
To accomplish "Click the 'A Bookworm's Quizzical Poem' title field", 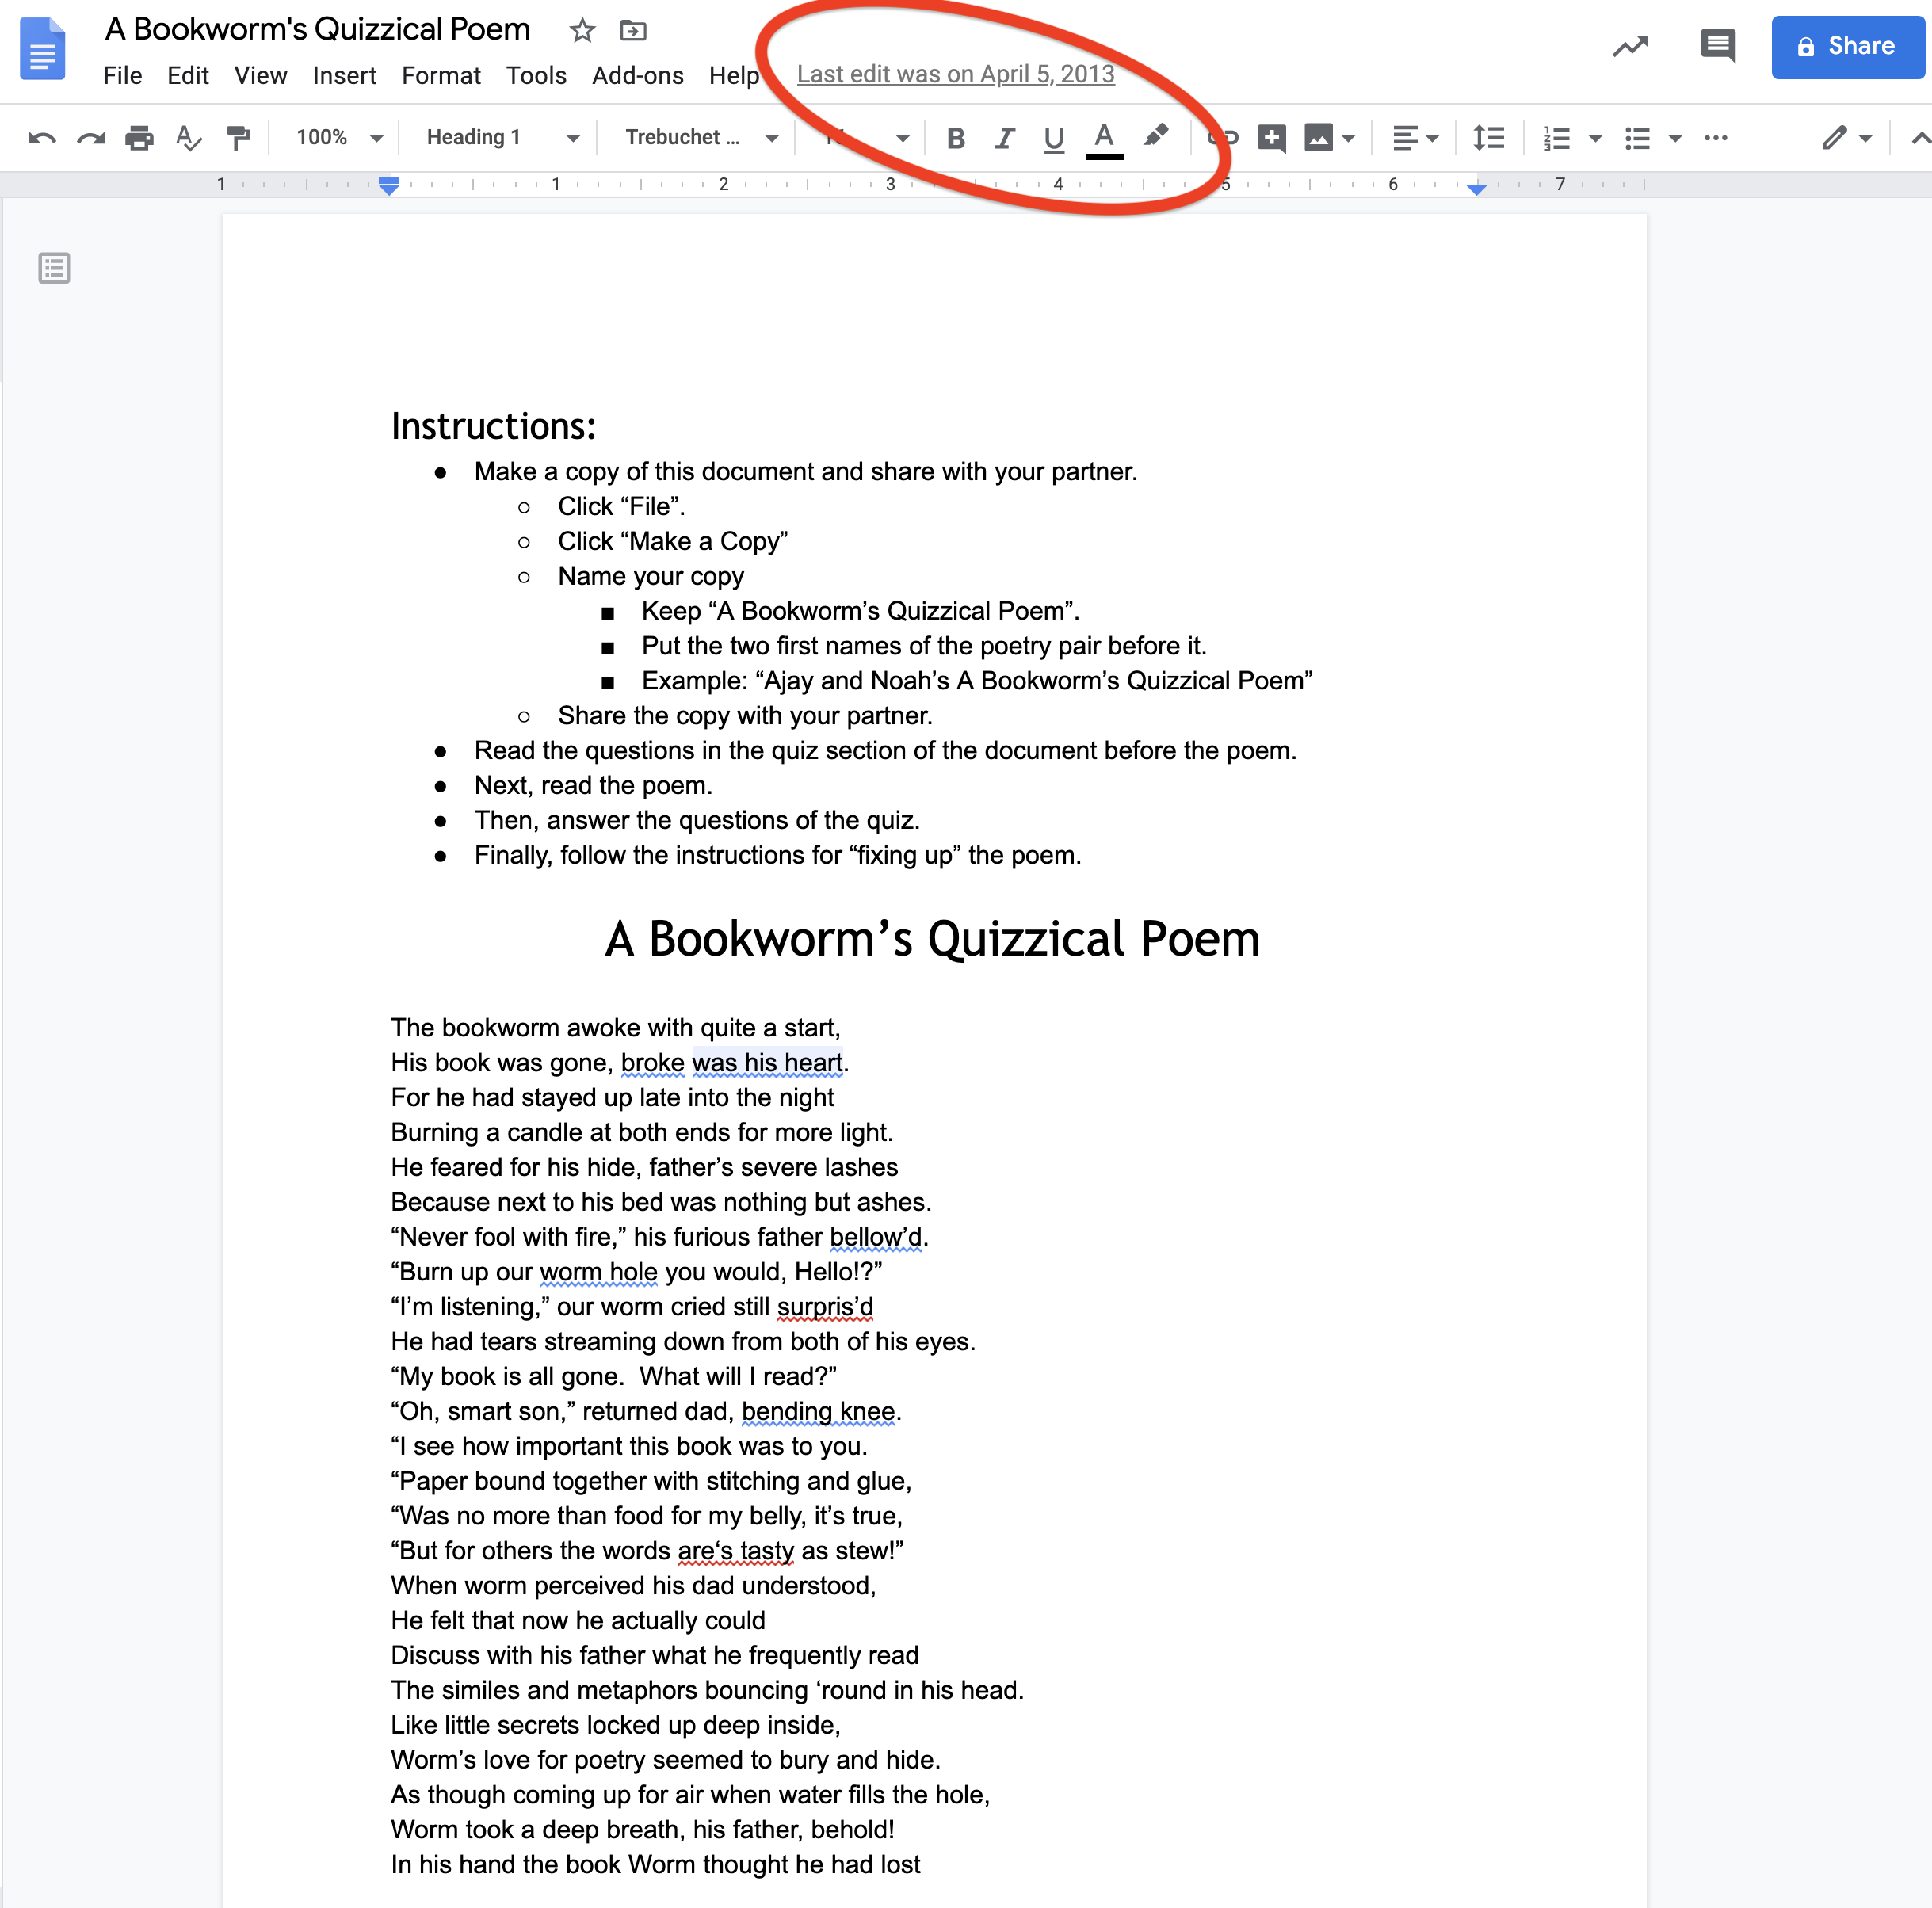I will 318,30.
